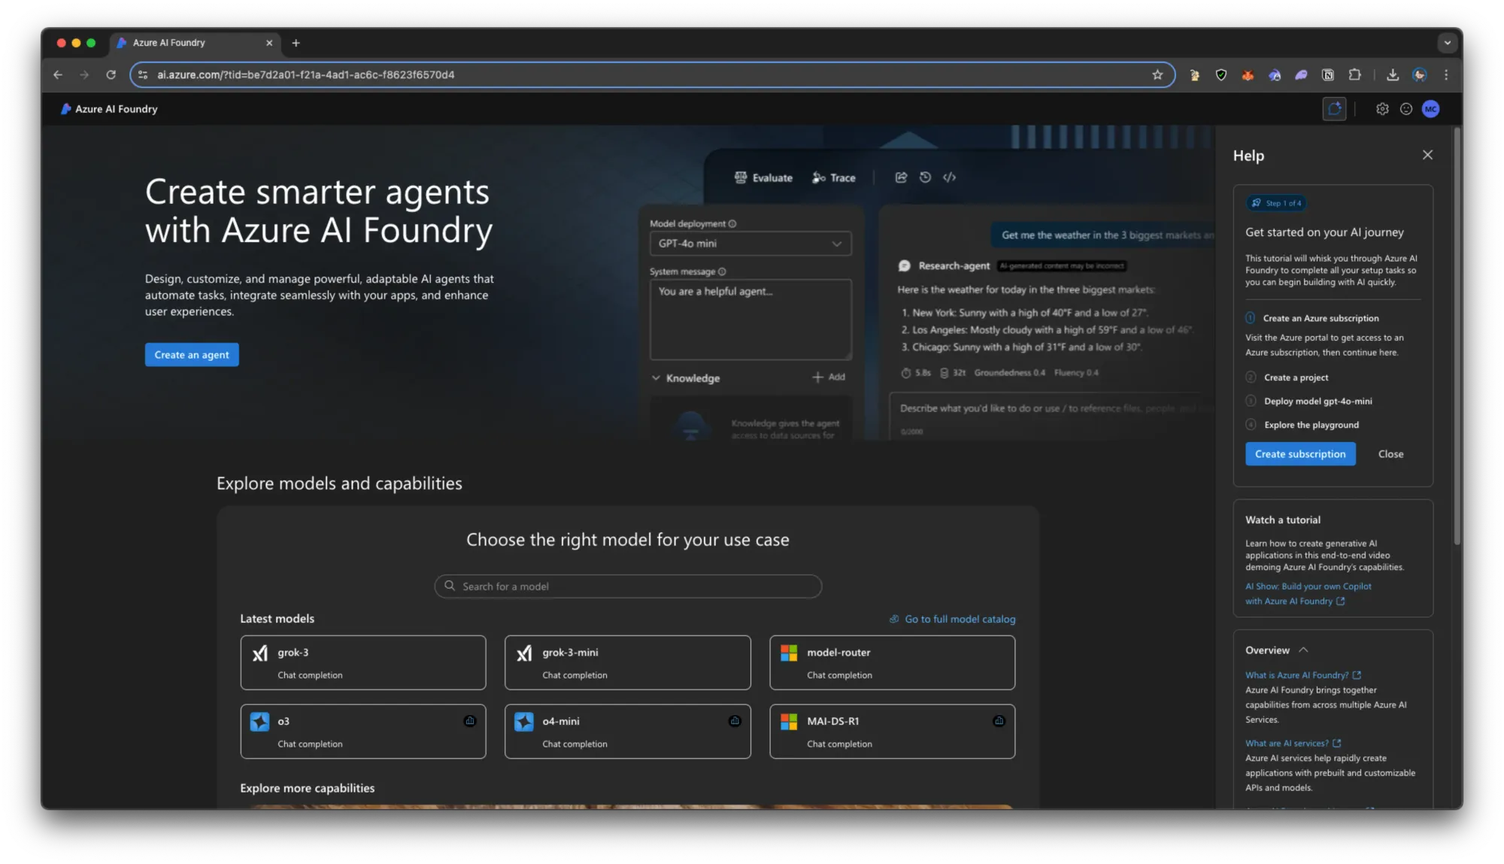Screen dimensions: 1504x864
Task: Open the GPT-4o mini model dropdown
Action: pos(750,244)
